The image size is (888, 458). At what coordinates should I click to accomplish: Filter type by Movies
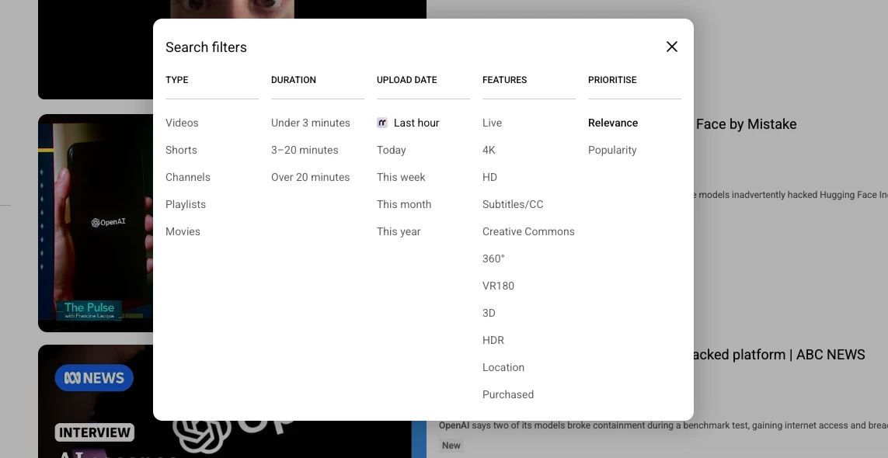pos(183,231)
